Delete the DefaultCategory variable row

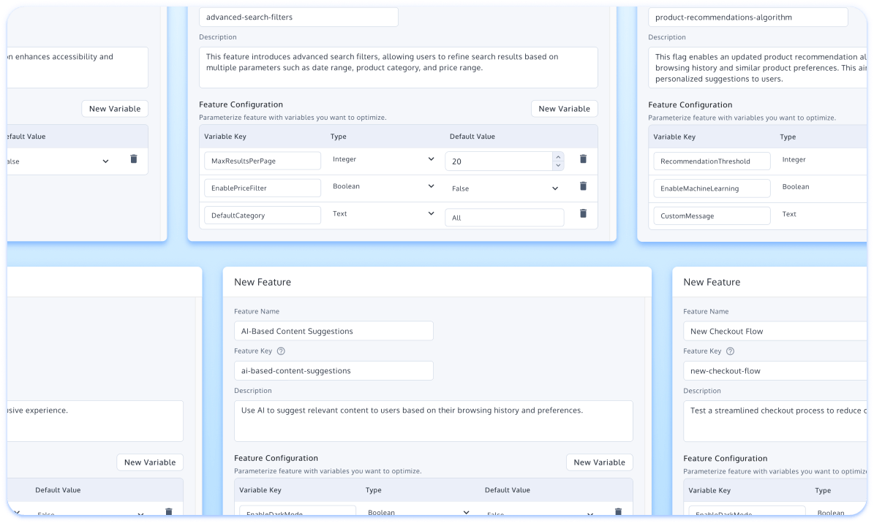coord(583,213)
